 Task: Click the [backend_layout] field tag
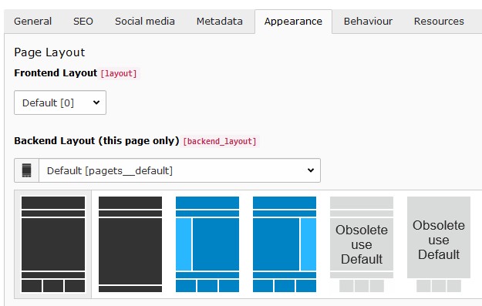point(220,141)
